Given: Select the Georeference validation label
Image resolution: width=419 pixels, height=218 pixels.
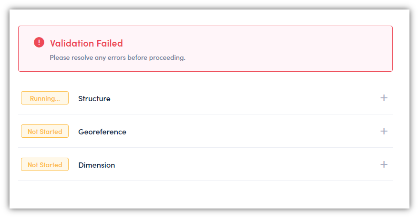Looking at the screenshot, I should tap(102, 132).
